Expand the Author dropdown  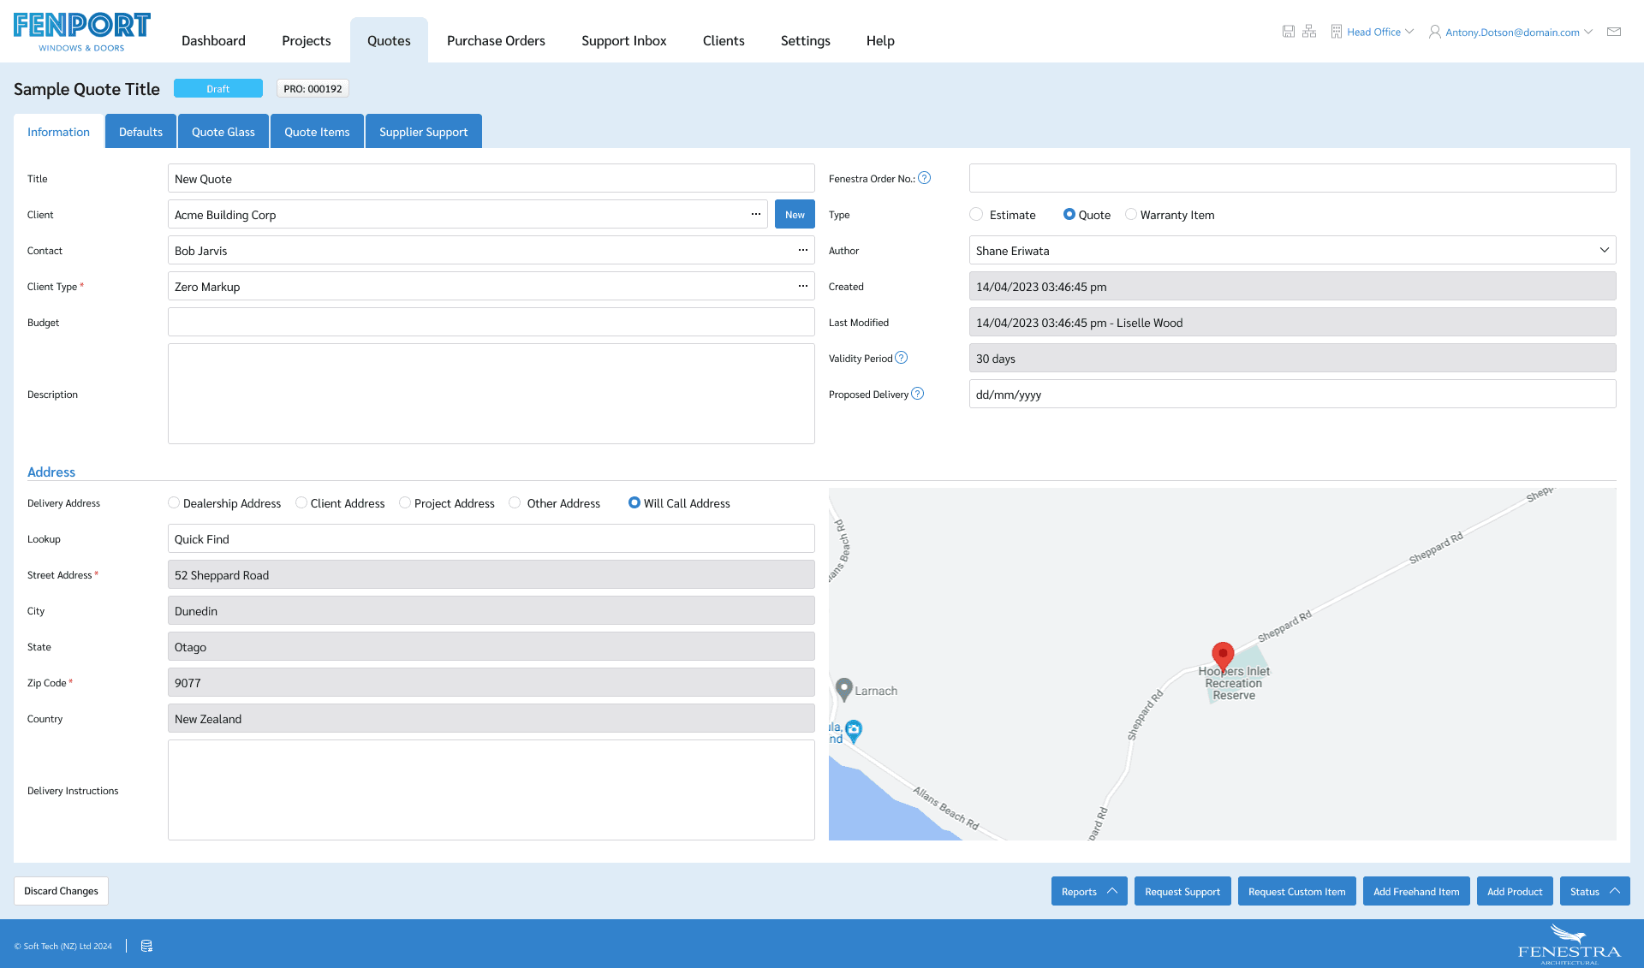(x=1604, y=250)
